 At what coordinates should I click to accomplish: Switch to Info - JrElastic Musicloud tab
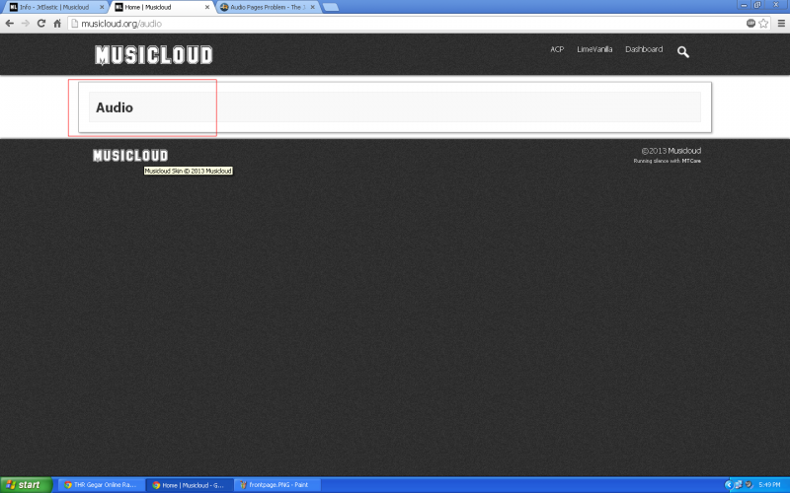pyautogui.click(x=54, y=7)
